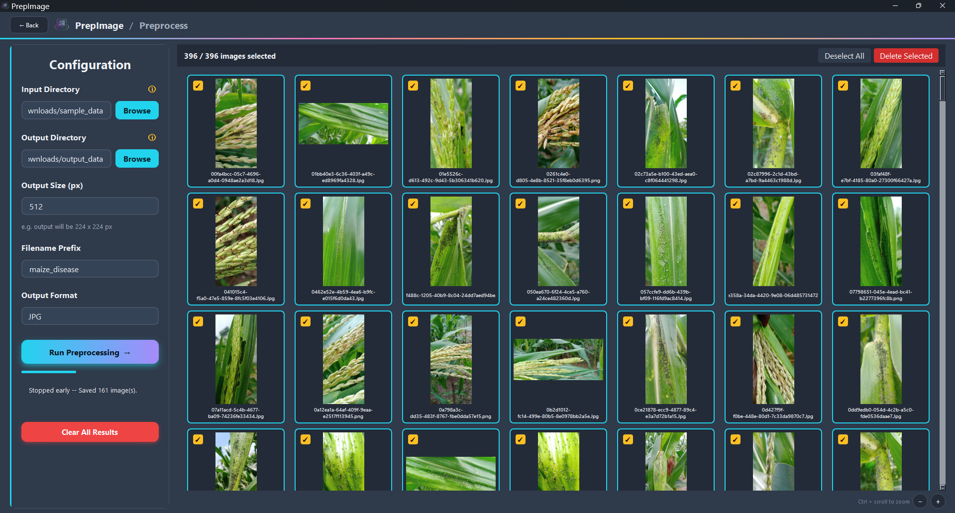Zoom out with the minus button

click(x=920, y=502)
